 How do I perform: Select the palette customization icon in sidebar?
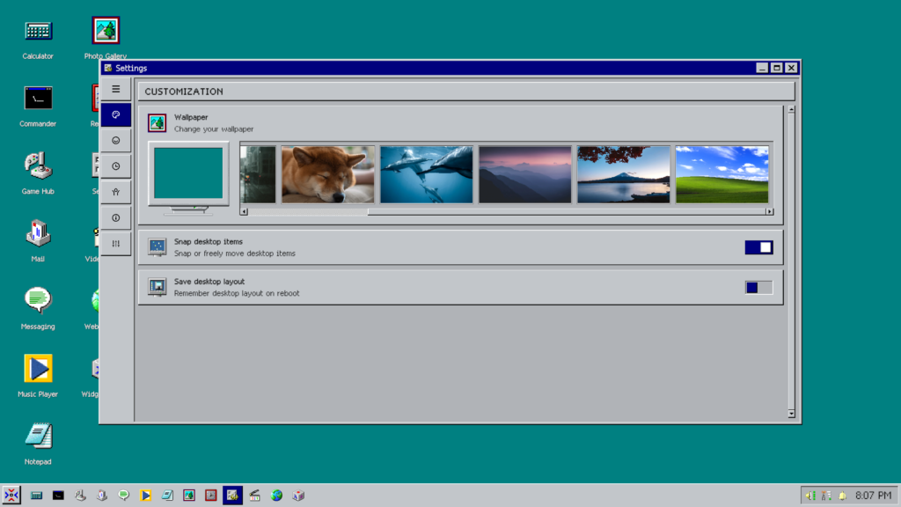coord(116,114)
